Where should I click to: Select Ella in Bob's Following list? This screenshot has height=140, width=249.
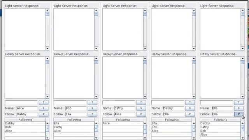tap(74, 123)
